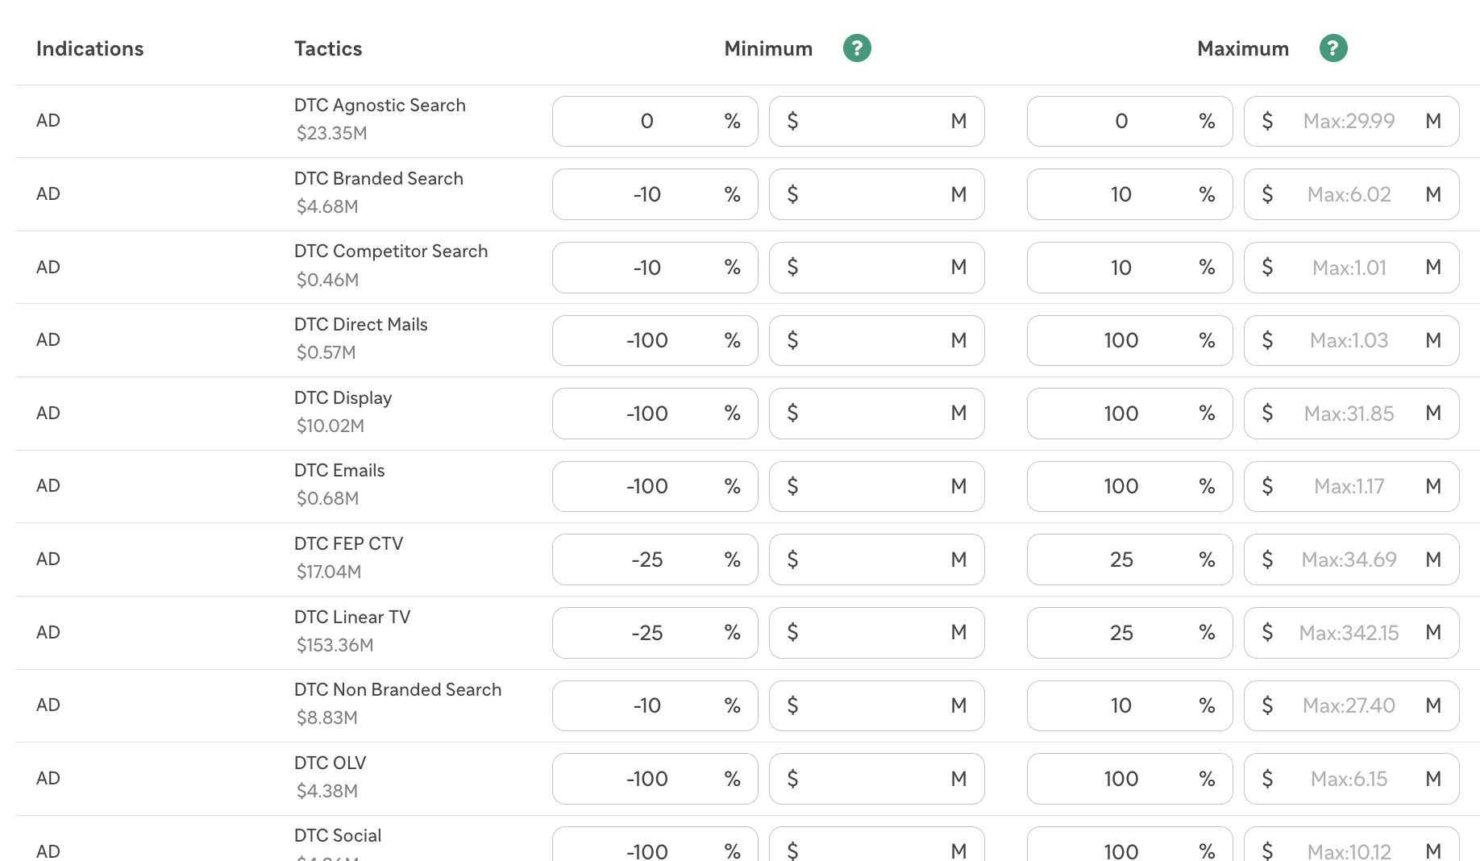Edit maximum percent for DTC FEP CTV
The height and width of the screenshot is (861, 1480).
click(x=1129, y=559)
